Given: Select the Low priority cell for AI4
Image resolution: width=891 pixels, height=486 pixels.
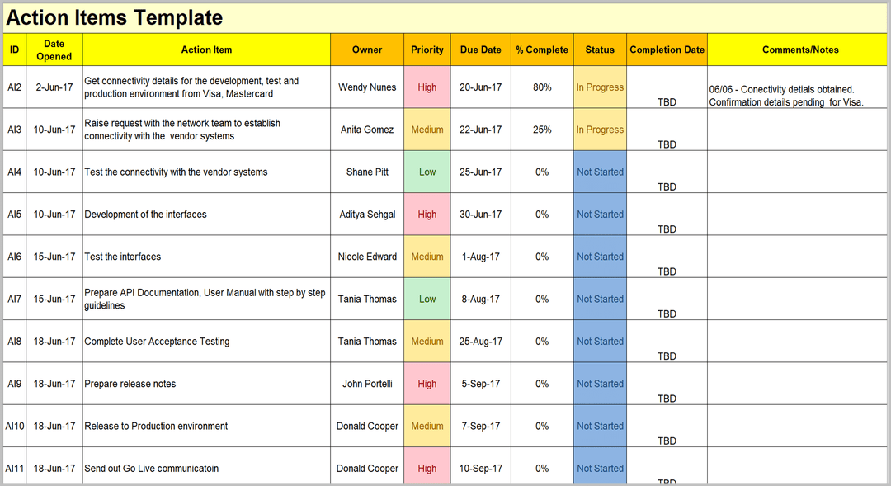Looking at the screenshot, I should coord(427,172).
